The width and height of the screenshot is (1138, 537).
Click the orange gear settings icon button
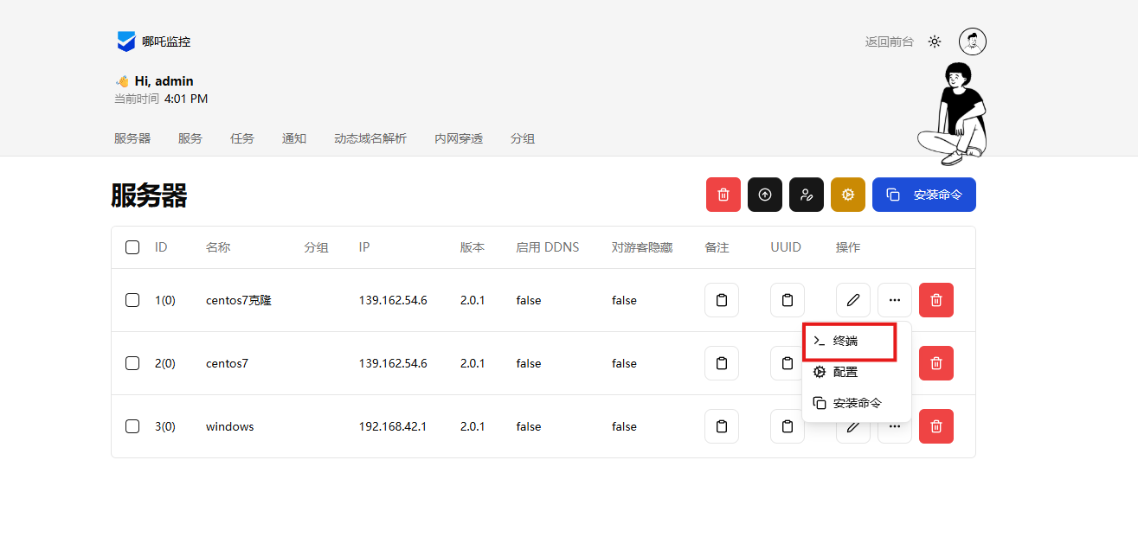[848, 195]
